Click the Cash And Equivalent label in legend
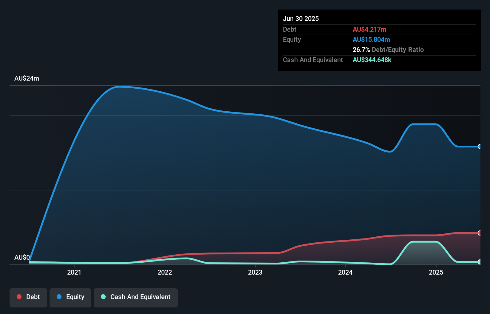This screenshot has width=490, height=314. click(140, 297)
